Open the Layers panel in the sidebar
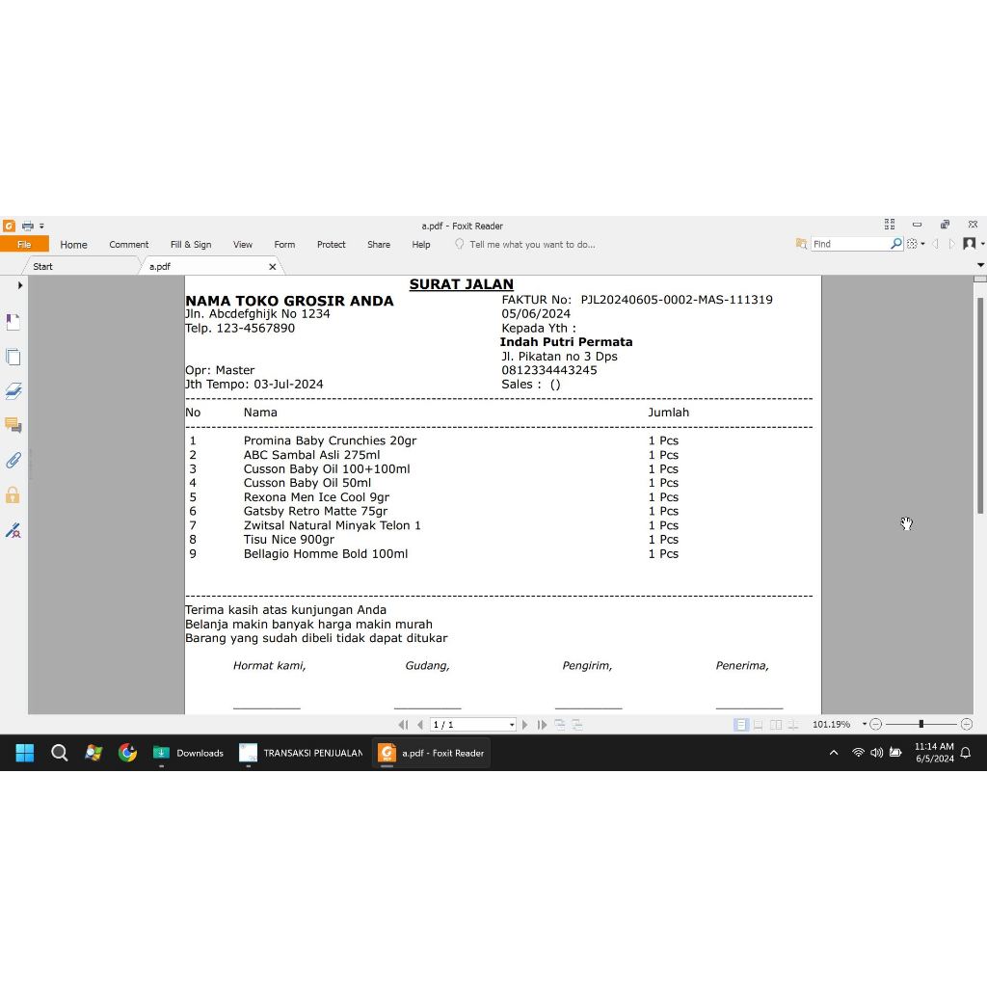 point(13,390)
